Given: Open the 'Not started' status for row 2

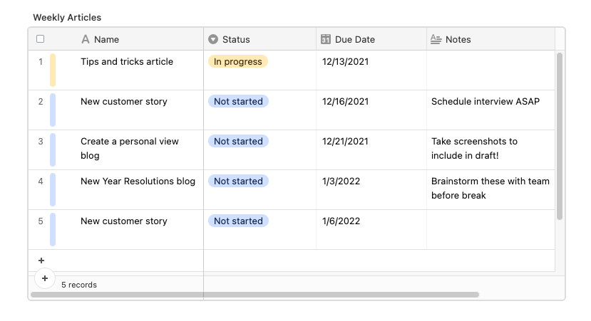Looking at the screenshot, I should [238, 101].
